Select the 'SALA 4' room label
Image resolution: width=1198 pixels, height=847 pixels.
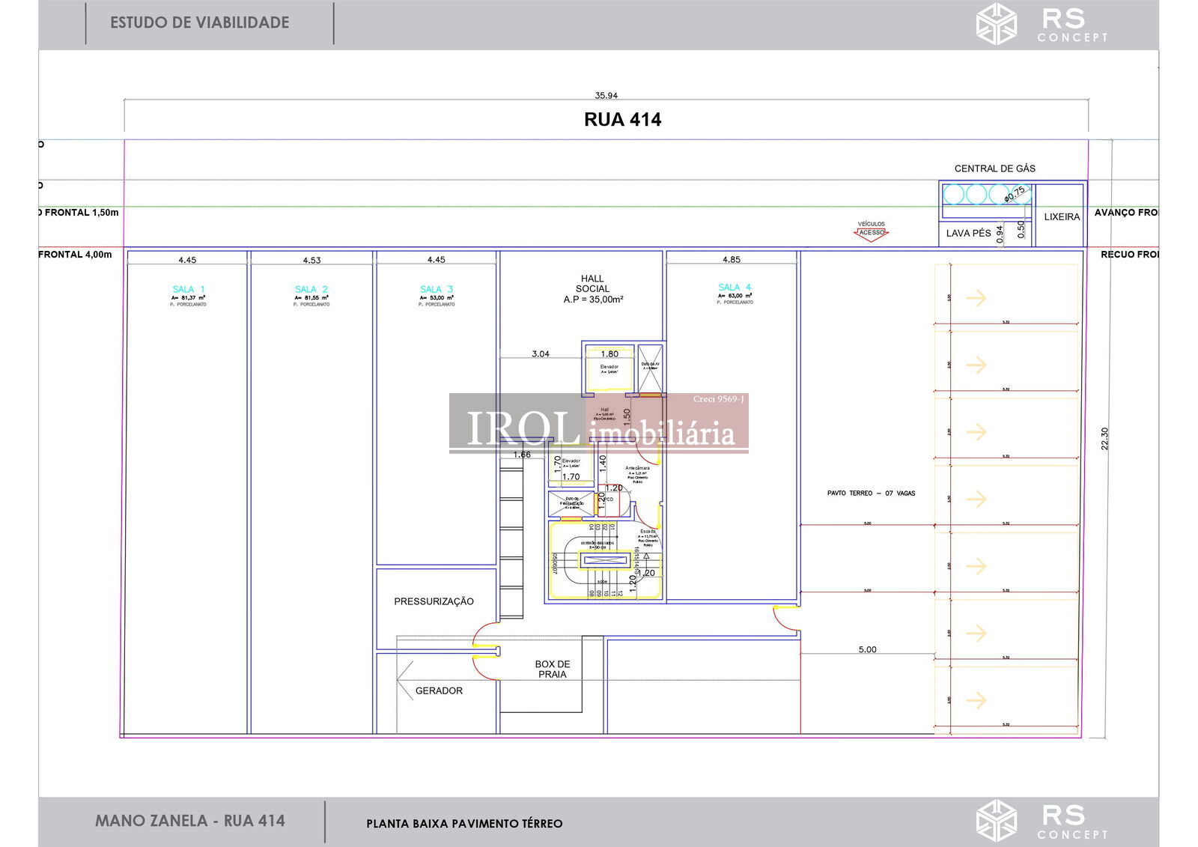point(734,287)
